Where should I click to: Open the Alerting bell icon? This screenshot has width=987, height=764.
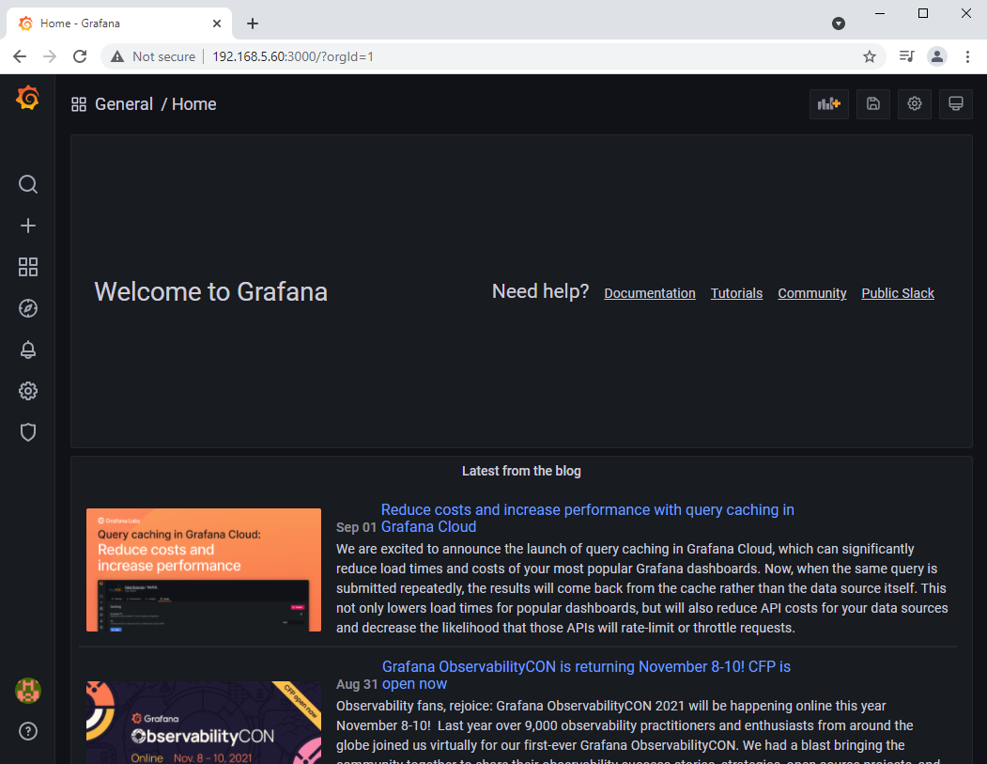(x=27, y=350)
